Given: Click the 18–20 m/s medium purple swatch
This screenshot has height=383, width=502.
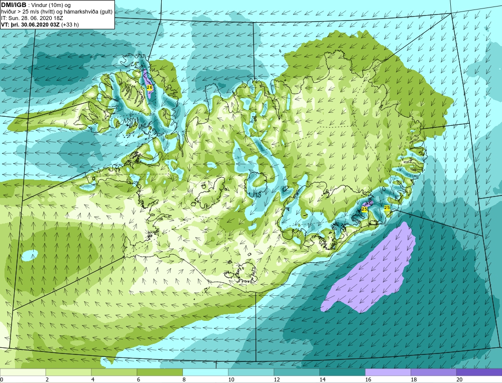Looking at the screenshot, I should pyautogui.click(x=434, y=372).
